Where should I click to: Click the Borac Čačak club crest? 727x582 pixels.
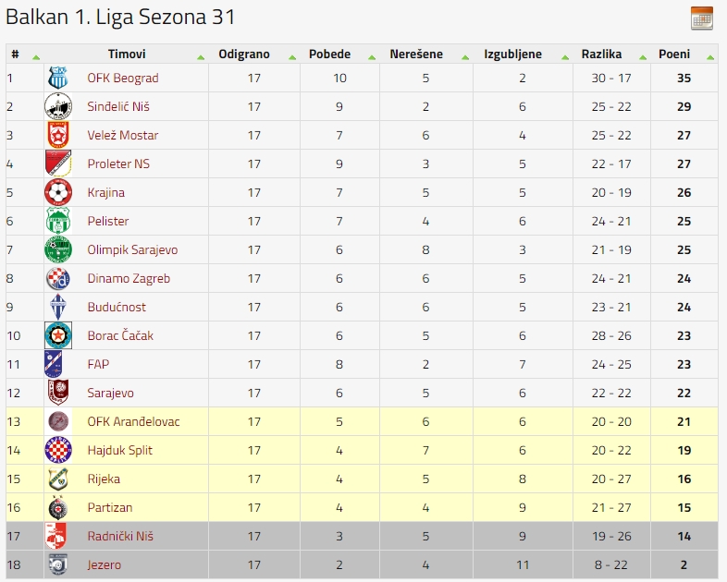click(x=58, y=335)
